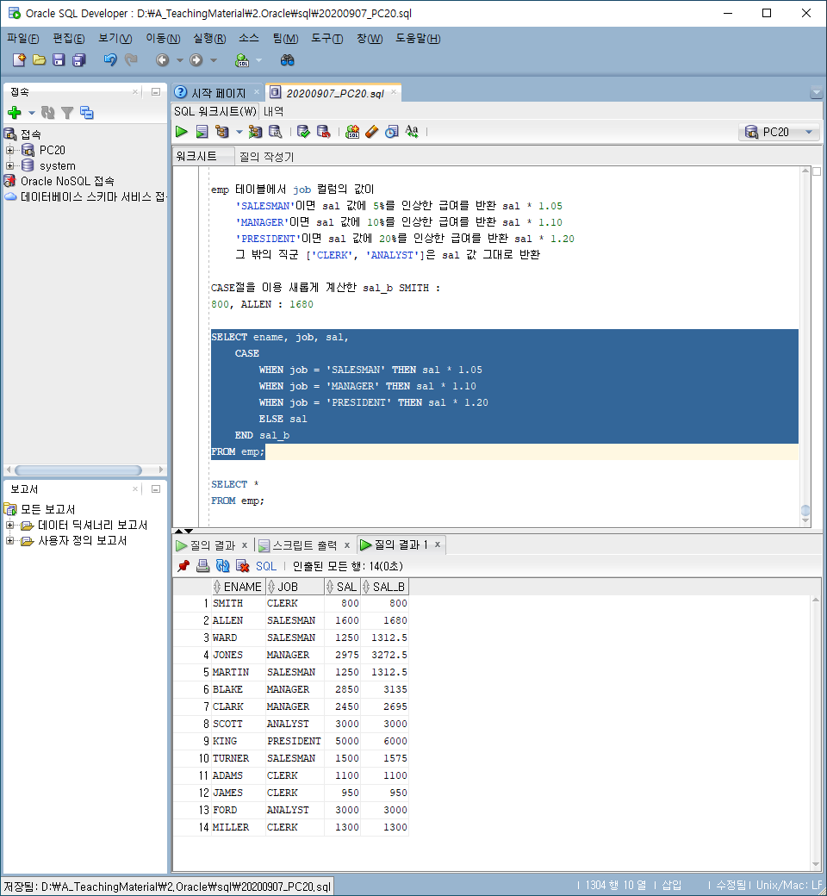
Task: Minimize the 보고서 panel
Action: 155,489
